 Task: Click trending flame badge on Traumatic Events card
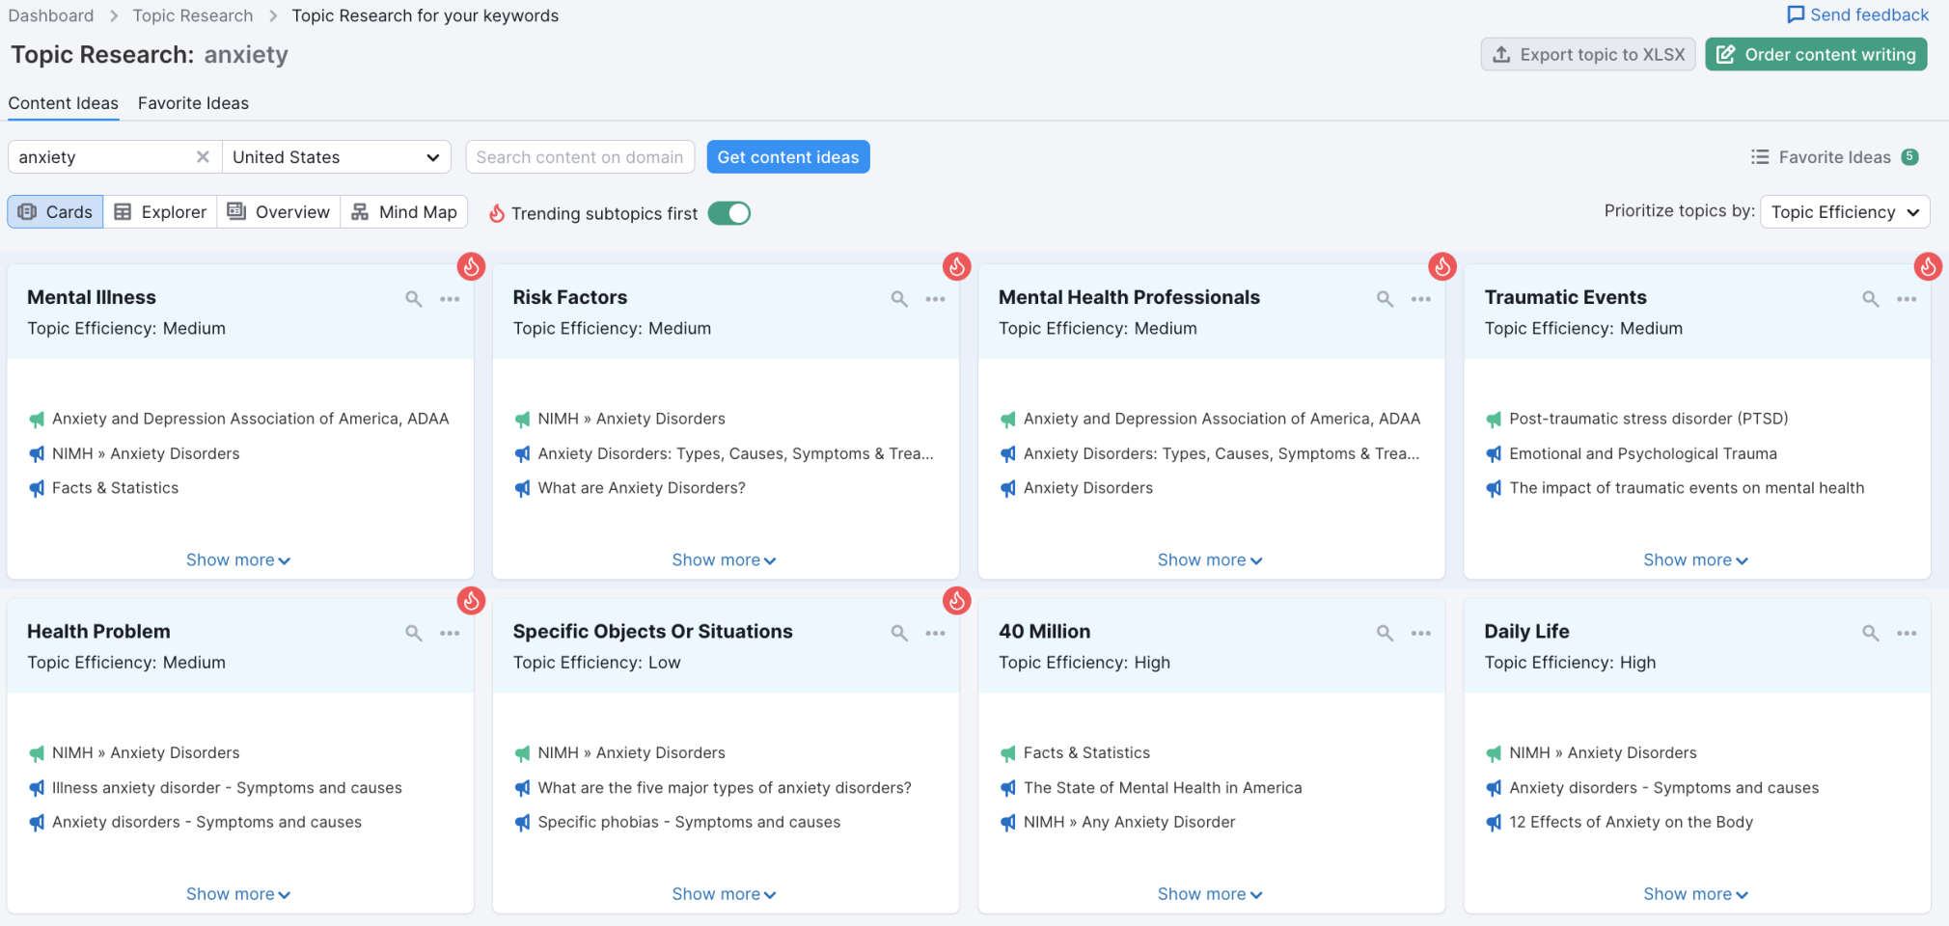click(1928, 266)
